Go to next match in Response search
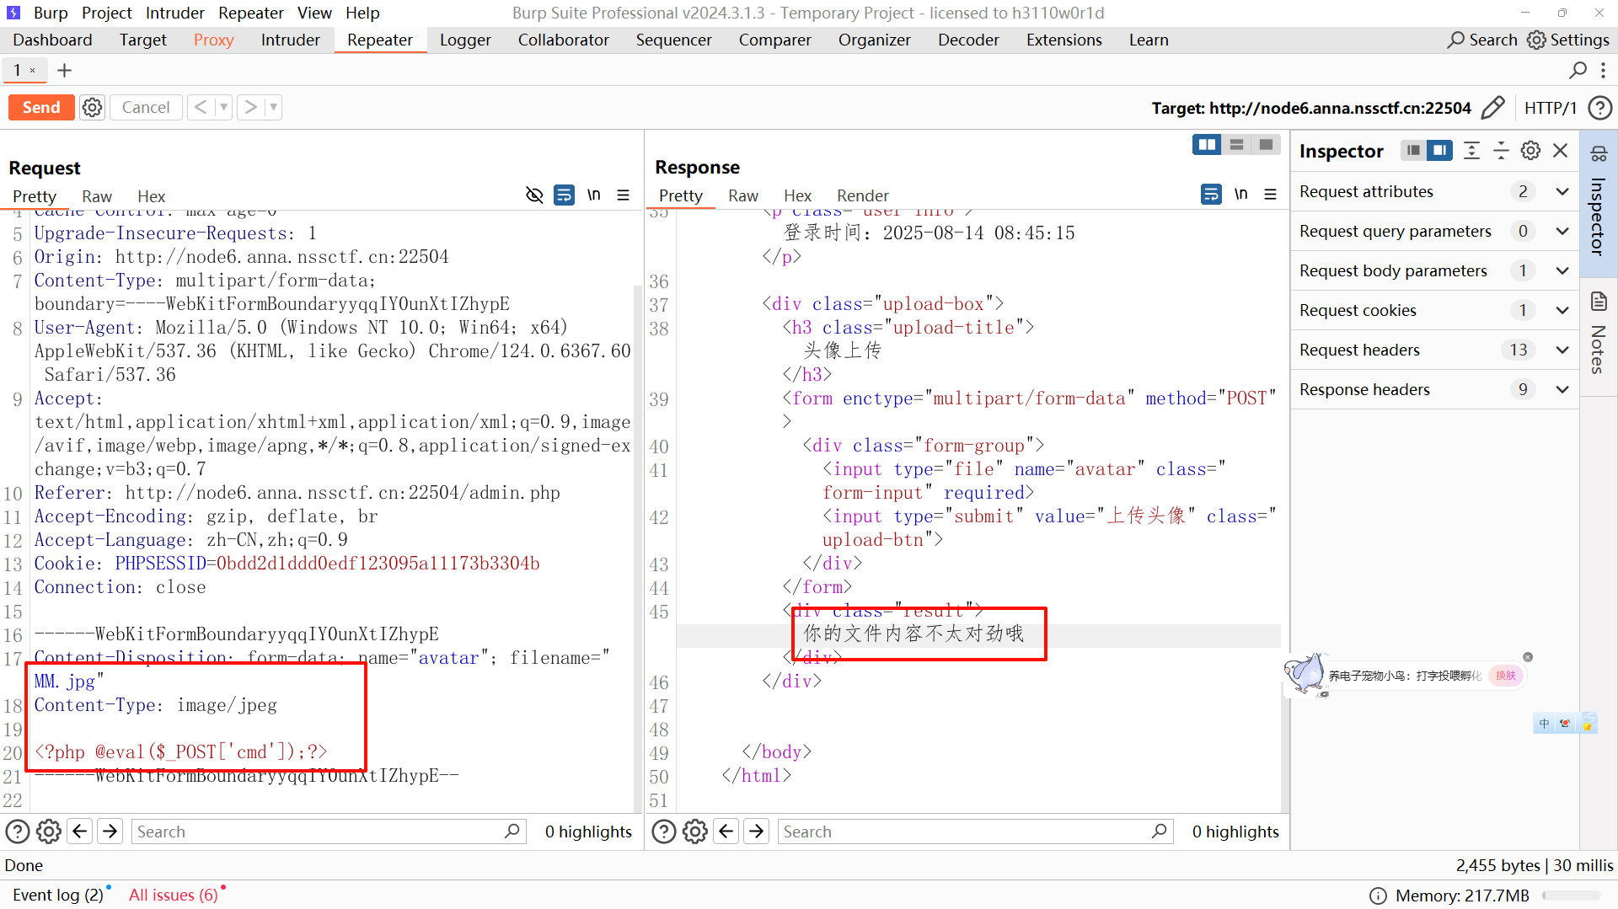 pos(757,831)
